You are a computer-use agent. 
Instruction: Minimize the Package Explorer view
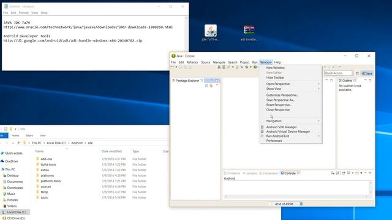pos(212,80)
